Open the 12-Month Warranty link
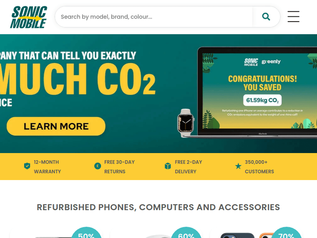317x238 pixels. [x=47, y=167]
